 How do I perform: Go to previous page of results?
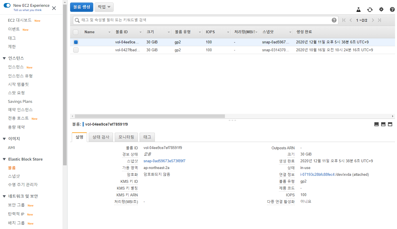pos(351,20)
